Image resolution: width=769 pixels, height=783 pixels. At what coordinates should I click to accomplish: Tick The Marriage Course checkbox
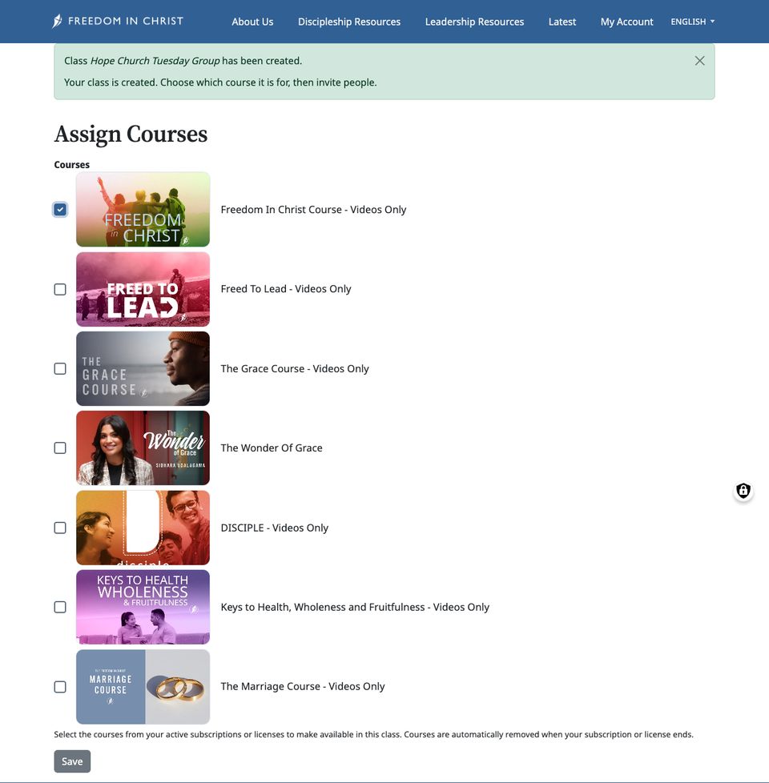click(60, 687)
